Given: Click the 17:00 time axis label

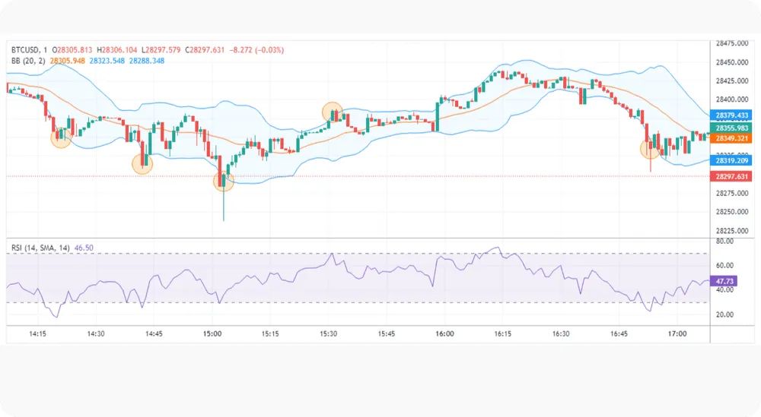Looking at the screenshot, I should click(677, 333).
